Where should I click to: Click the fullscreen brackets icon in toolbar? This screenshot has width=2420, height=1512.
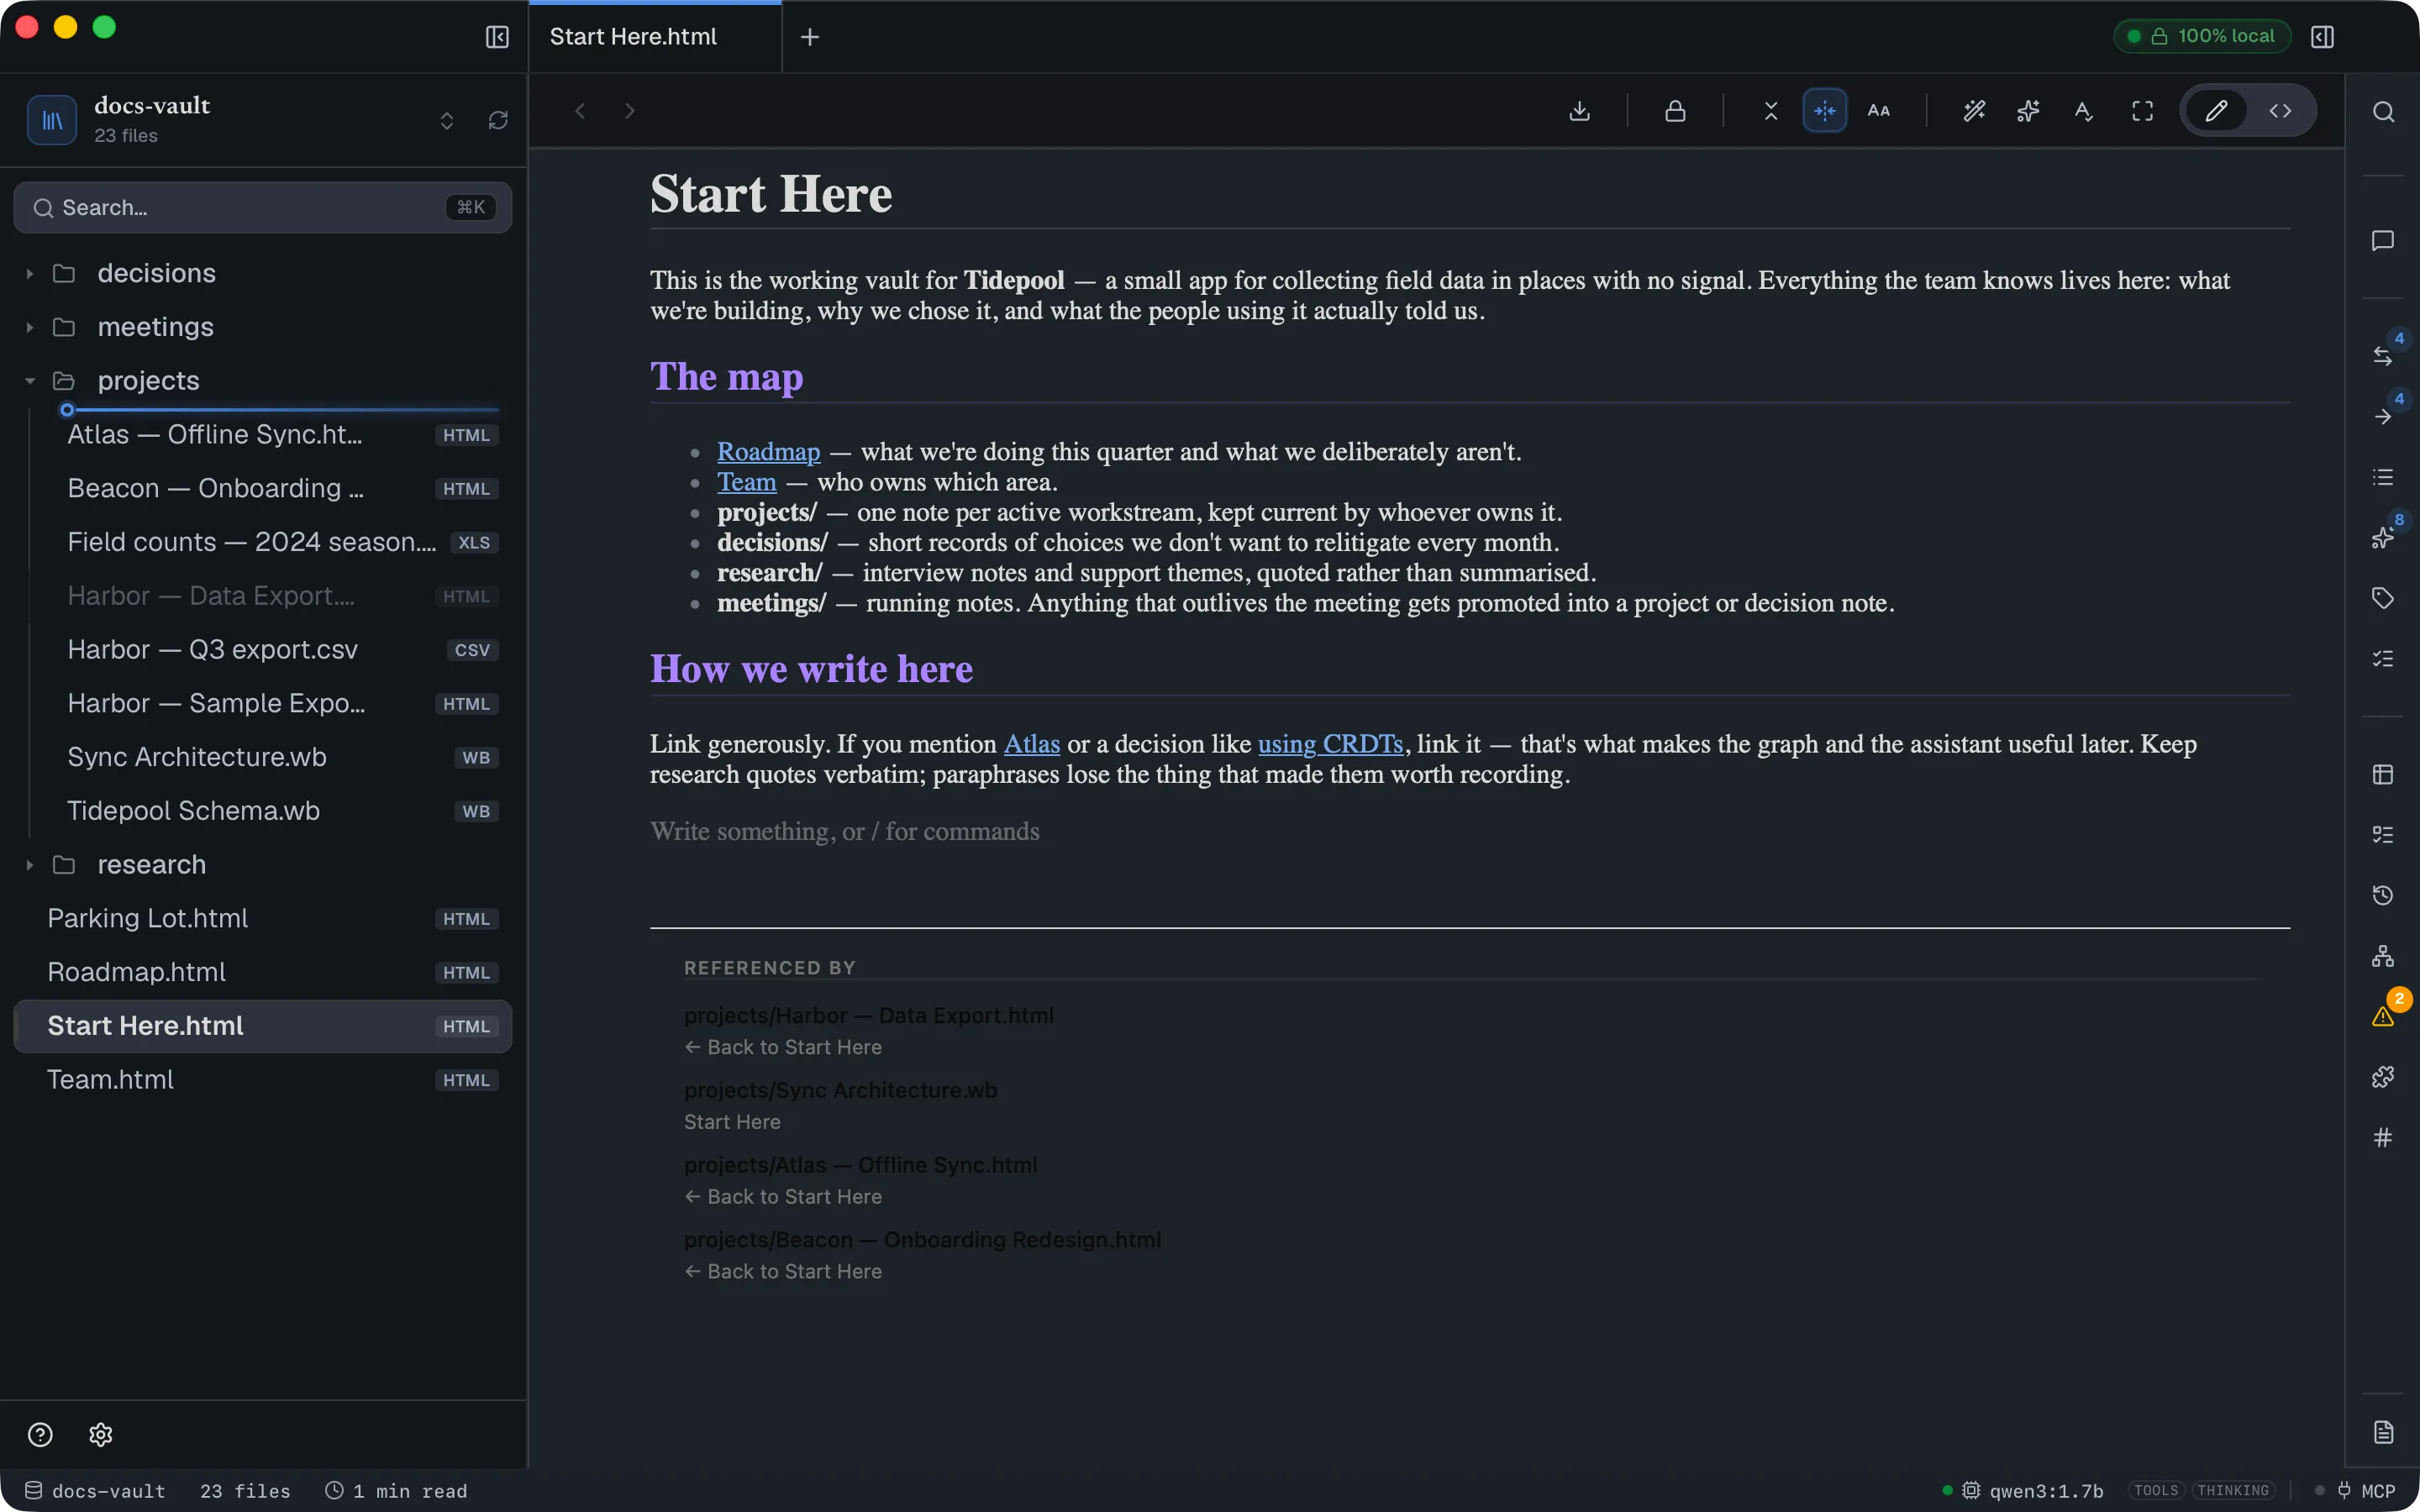point(2142,111)
